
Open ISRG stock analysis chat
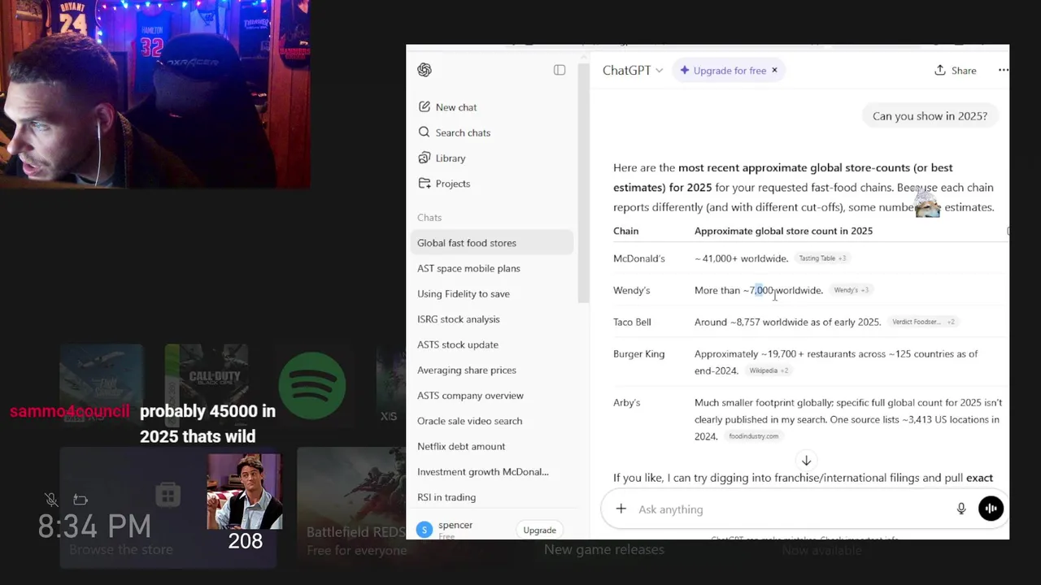pos(492,319)
